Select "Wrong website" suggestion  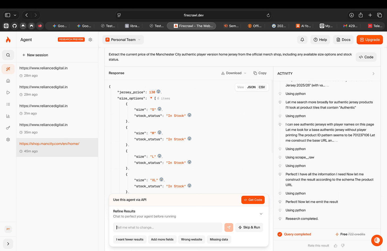pyautogui.click(x=192, y=239)
